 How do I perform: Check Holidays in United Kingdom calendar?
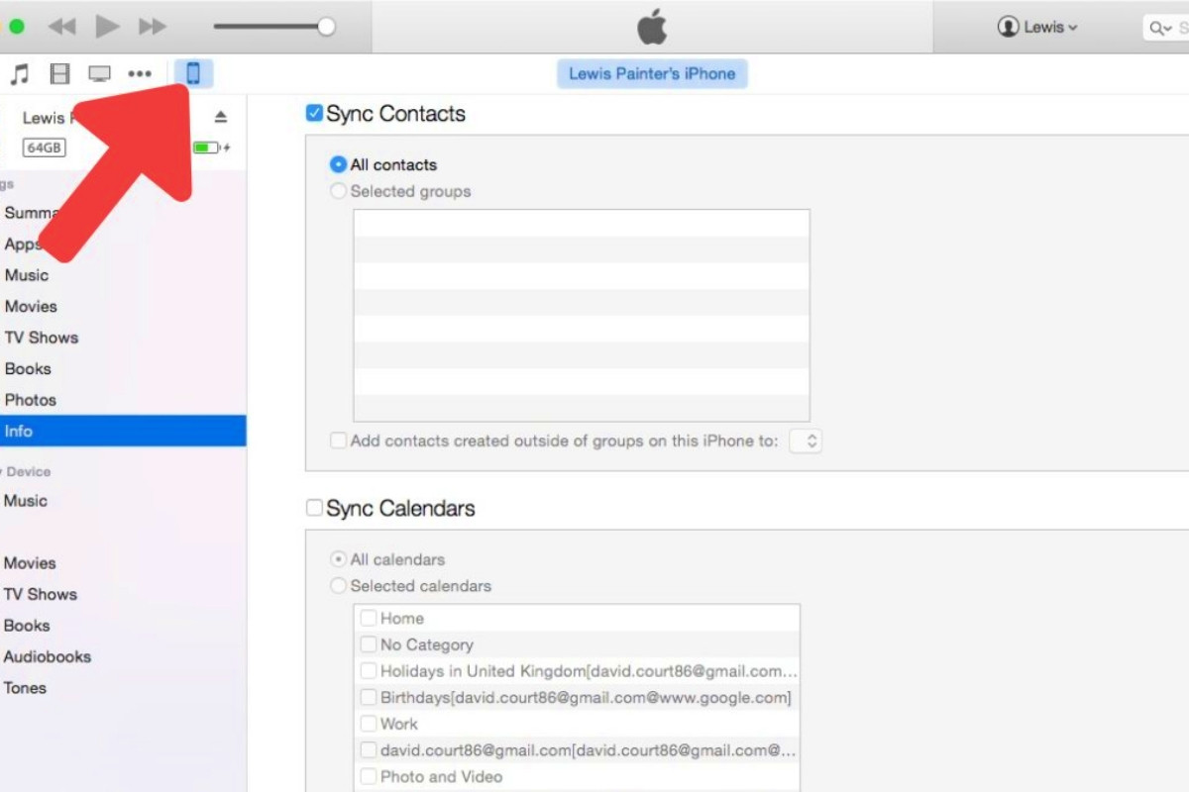369,671
